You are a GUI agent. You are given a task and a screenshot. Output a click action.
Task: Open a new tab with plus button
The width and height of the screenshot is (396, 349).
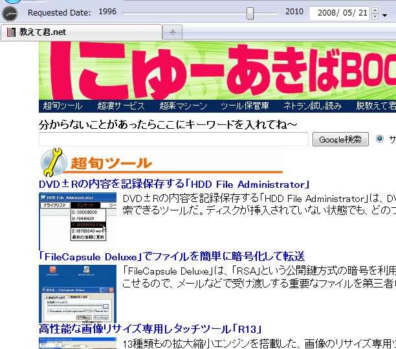(x=172, y=32)
